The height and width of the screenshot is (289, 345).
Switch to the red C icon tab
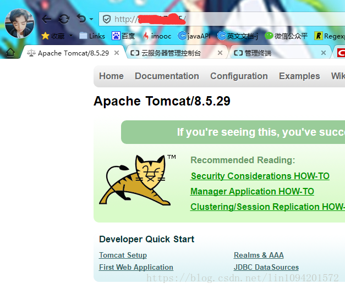pyautogui.click(x=341, y=53)
